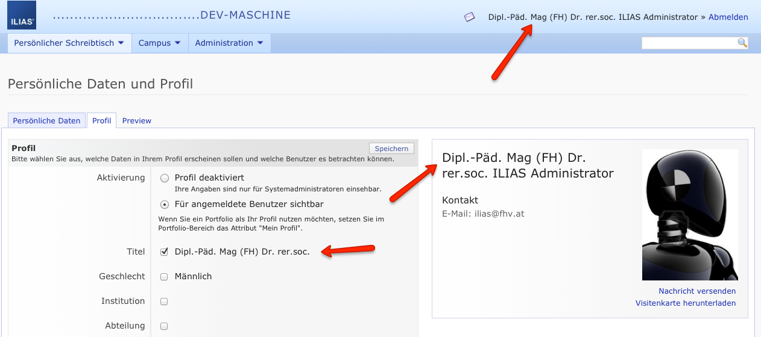Click the search magnifier icon
The height and width of the screenshot is (337, 761).
[x=742, y=43]
